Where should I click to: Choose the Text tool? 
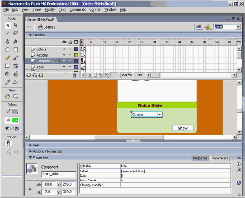pyautogui.click(x=15, y=42)
